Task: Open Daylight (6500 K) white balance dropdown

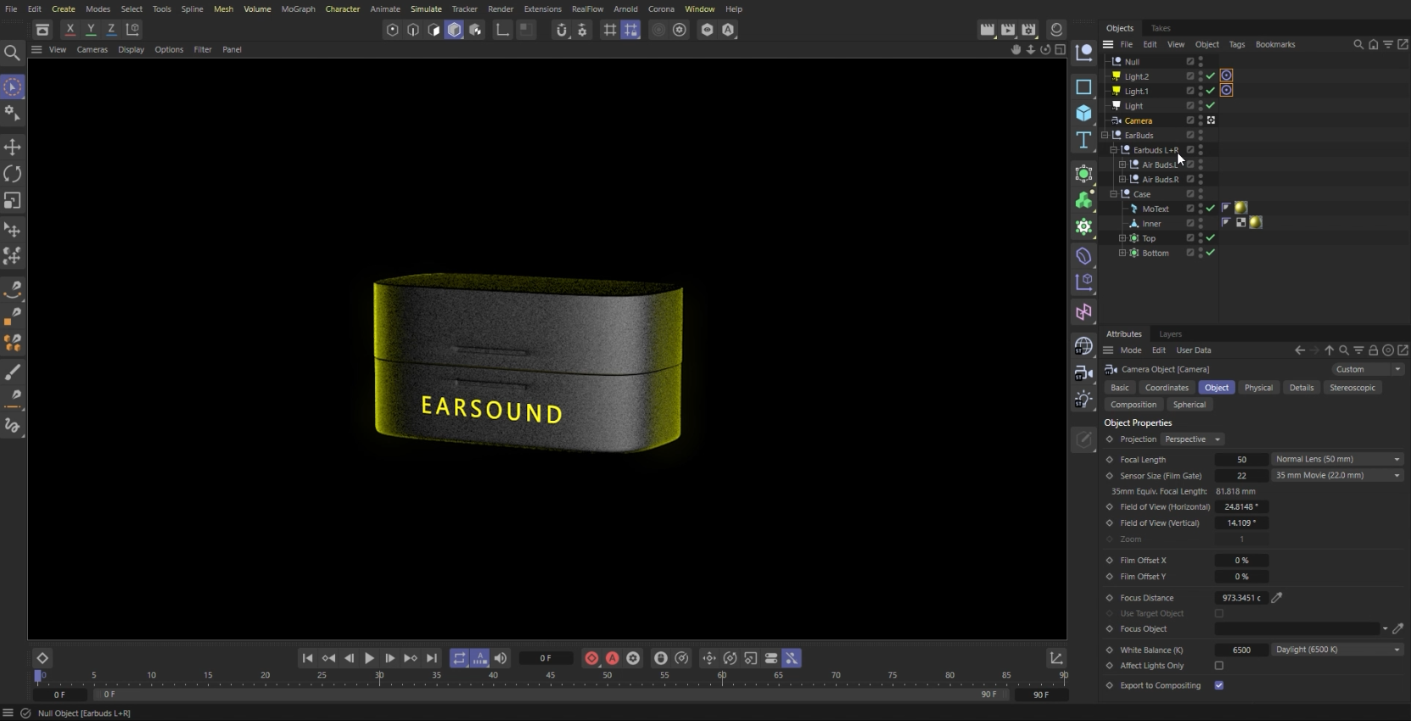Action: point(1337,650)
